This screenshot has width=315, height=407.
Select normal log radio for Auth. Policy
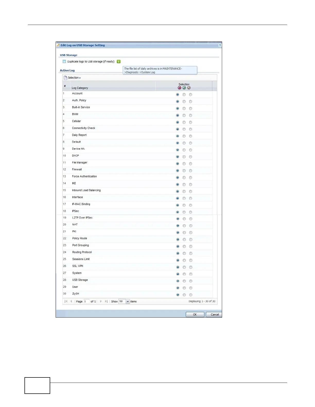(x=184, y=102)
